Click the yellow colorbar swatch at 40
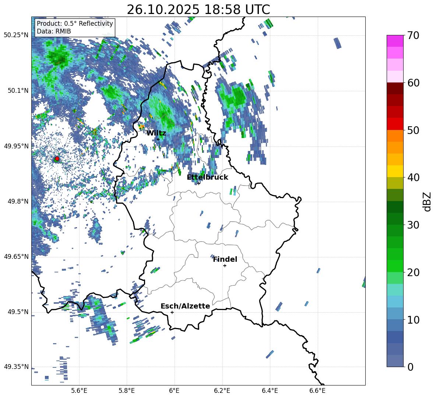This screenshot has width=436, height=398. click(395, 171)
